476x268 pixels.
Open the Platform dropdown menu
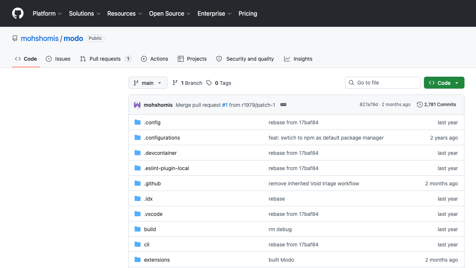[x=47, y=13]
